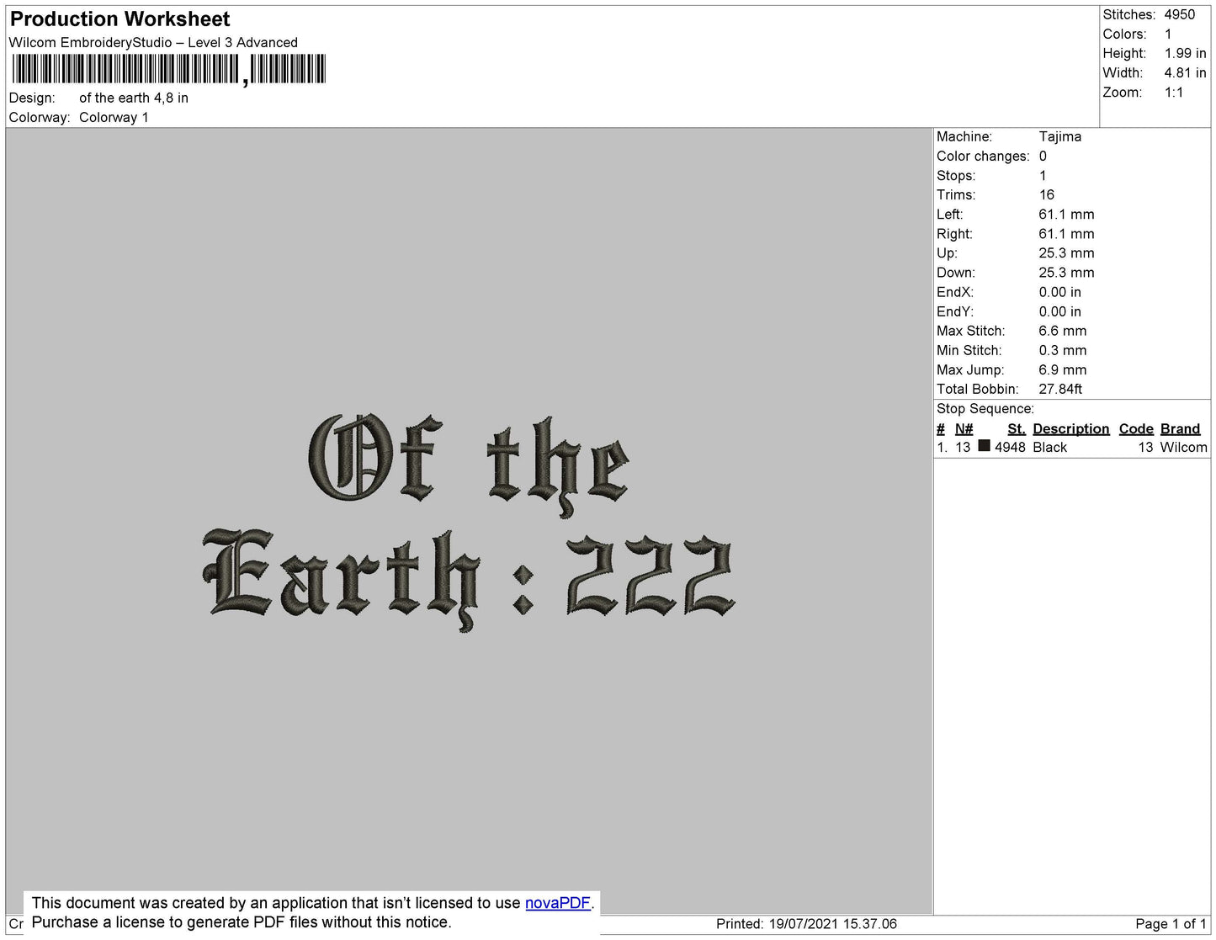Select "Wilcom EmbroideryStudio – Level 3 Advanced" text
Image resolution: width=1216 pixels, height=940 pixels.
click(153, 42)
